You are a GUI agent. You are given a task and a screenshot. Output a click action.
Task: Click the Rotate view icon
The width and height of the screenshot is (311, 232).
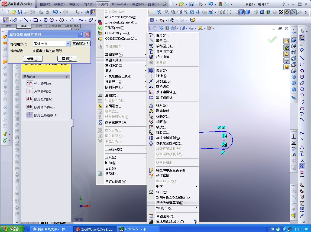192,12
